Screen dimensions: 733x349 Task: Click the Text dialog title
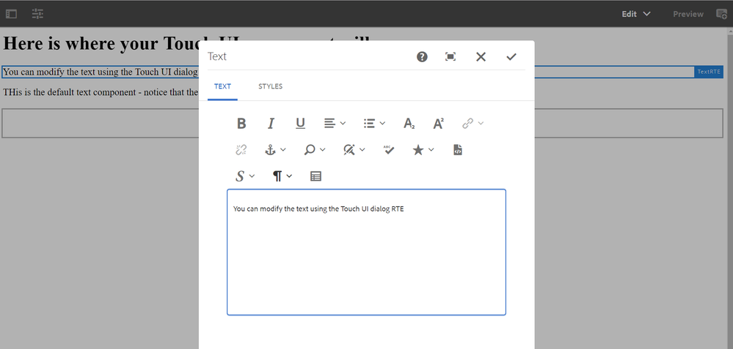217,56
